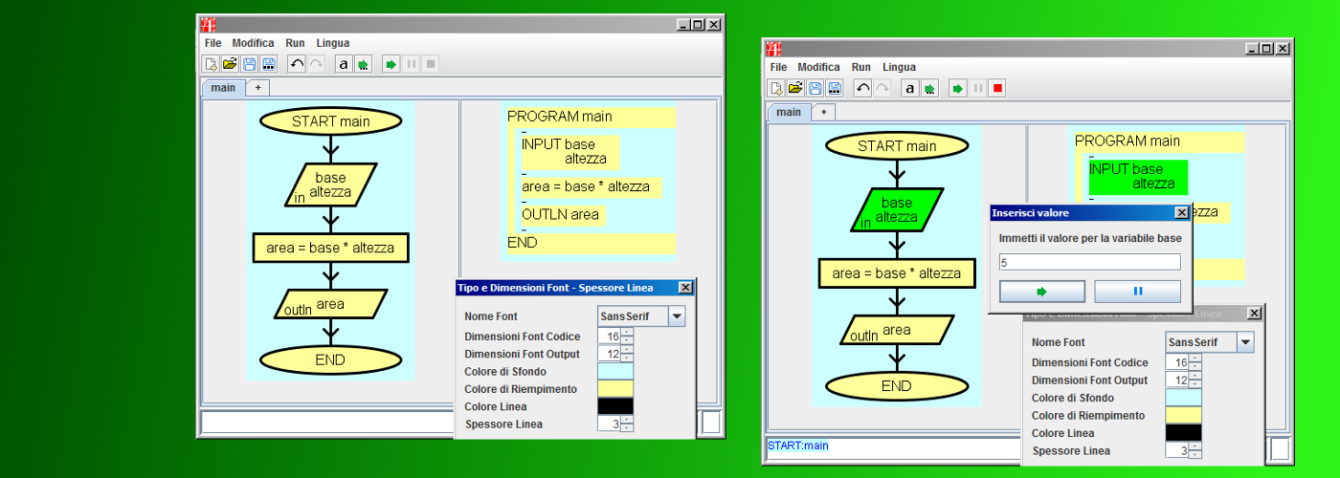
Task: Click step-by-step run icon in right window
Action: pos(928,88)
